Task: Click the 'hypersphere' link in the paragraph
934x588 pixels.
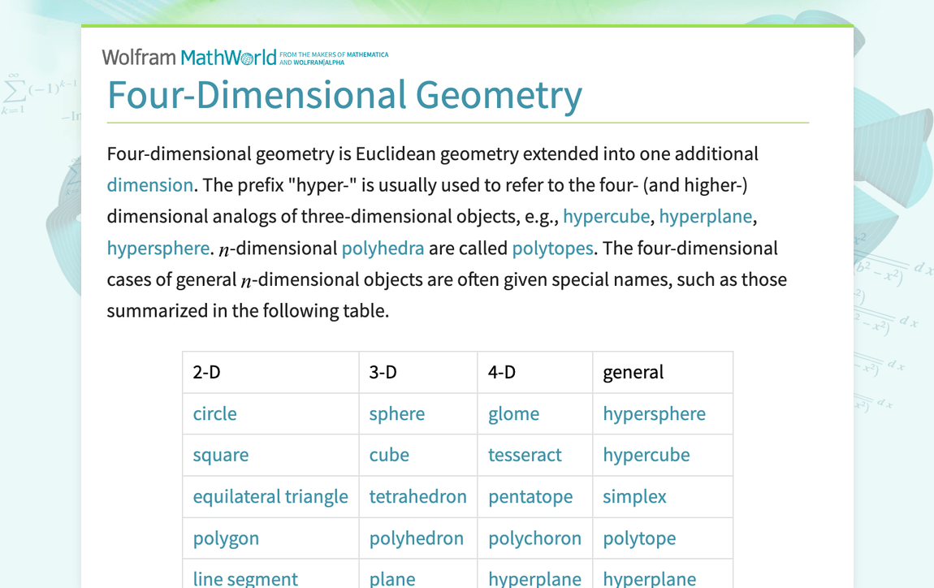Action: [158, 249]
